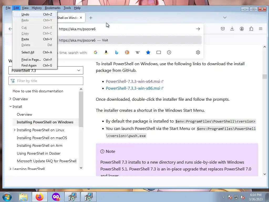This screenshot has height=202, width=269.
Task: Select Installing PowerShell on Windows item
Action: pyautogui.click(x=45, y=122)
